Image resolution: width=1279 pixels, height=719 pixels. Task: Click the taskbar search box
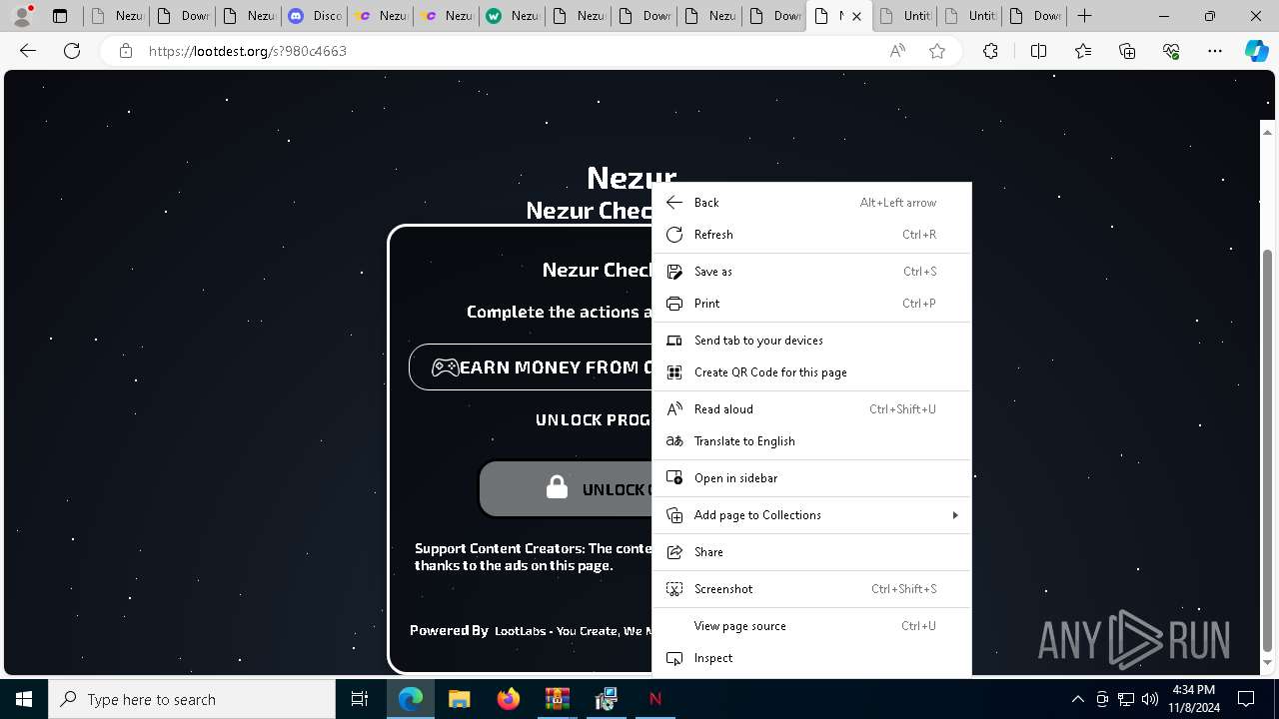(192, 699)
